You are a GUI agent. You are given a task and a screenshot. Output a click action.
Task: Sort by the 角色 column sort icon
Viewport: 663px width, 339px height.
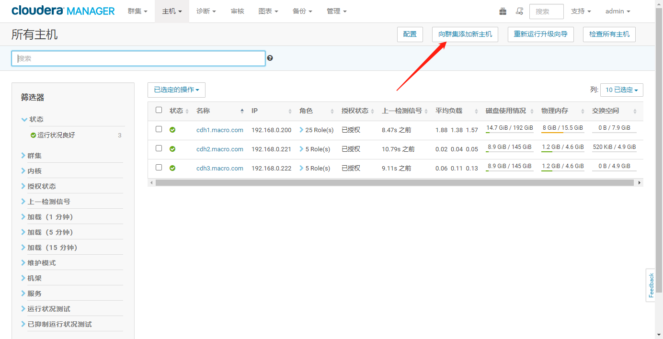(332, 111)
